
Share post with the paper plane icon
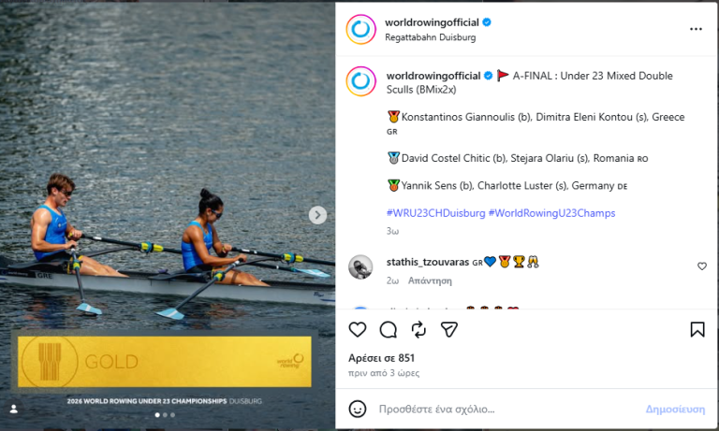pyautogui.click(x=449, y=329)
